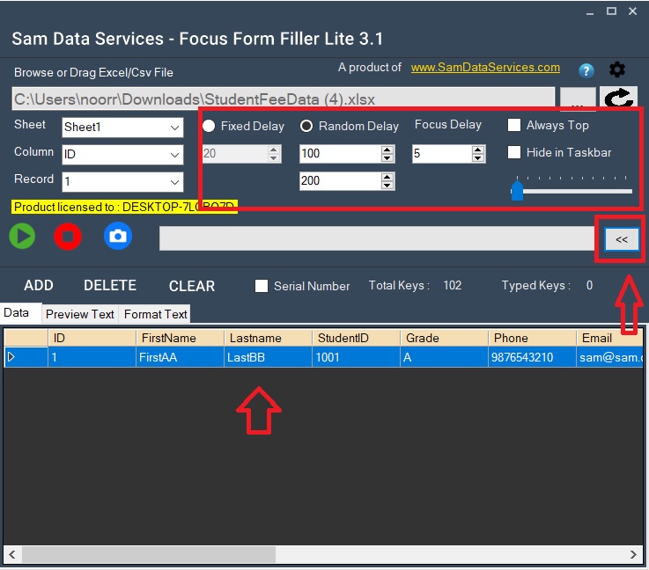Click the progress bar next to camera

tap(377, 238)
